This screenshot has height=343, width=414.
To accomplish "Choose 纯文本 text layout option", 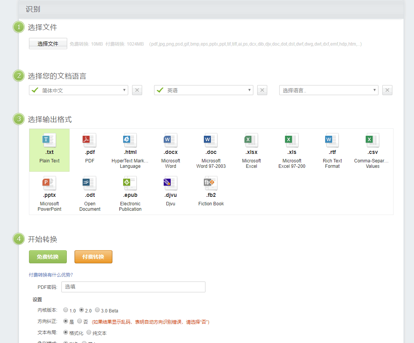I will [89, 333].
